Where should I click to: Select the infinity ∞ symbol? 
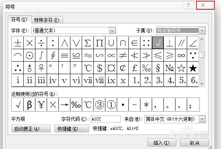[x=181, y=55]
